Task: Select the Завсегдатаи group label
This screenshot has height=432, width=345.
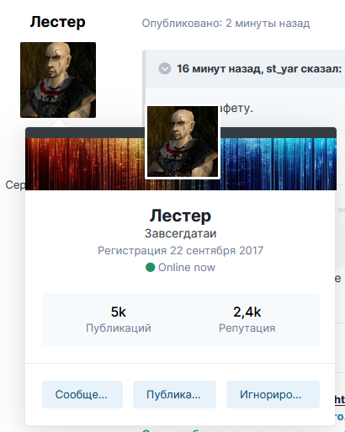Action: point(180,233)
